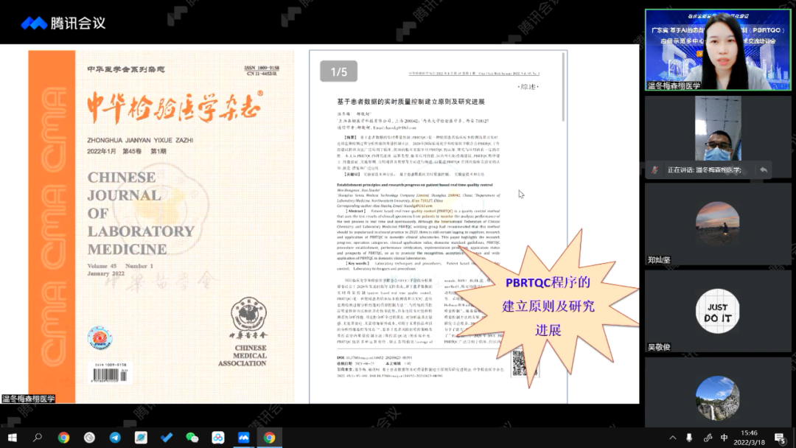796x448 pixels.
Task: Expand hidden icons in the system tray
Action: pyautogui.click(x=673, y=438)
